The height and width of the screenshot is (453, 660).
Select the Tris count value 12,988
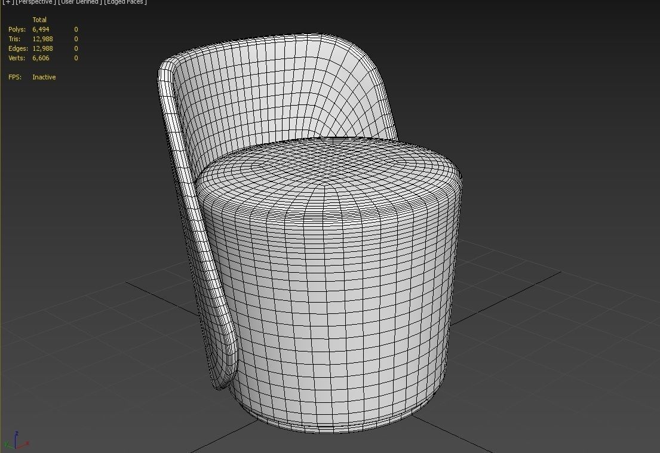click(42, 39)
